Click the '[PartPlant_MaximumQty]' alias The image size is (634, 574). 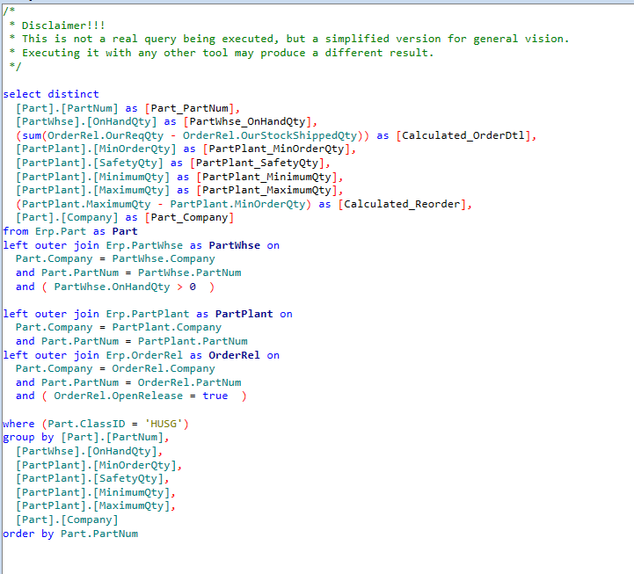(266, 191)
